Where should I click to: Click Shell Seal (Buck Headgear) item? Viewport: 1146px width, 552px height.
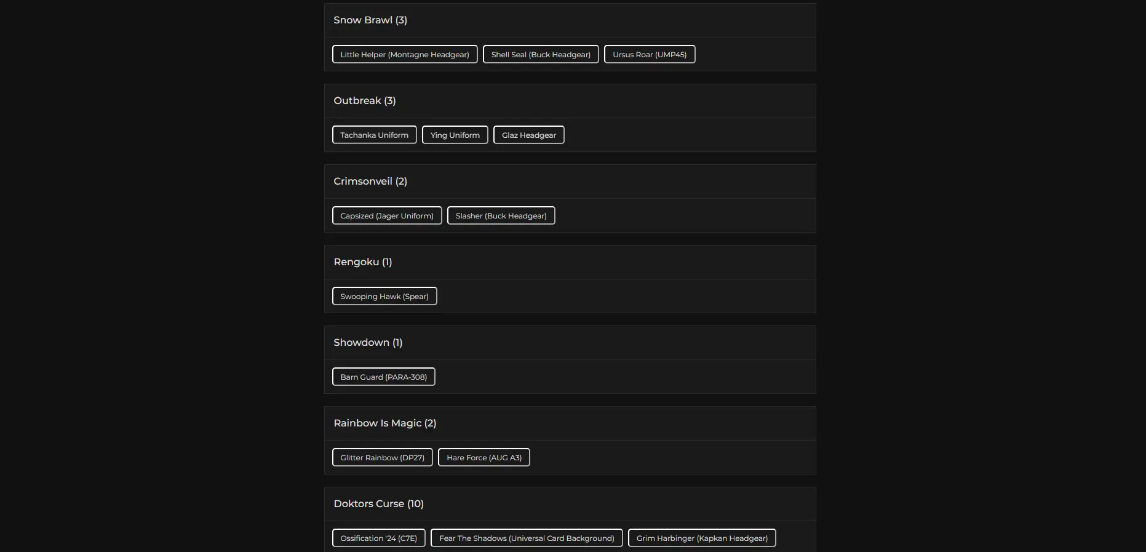pyautogui.click(x=541, y=55)
